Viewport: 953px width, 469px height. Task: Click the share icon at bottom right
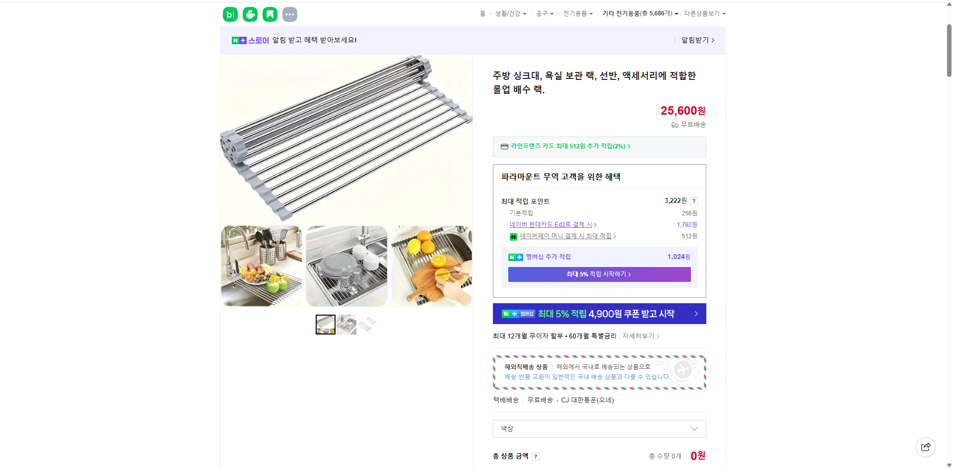tap(926, 447)
